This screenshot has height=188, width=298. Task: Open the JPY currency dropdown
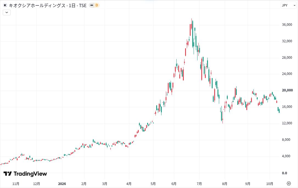pos(288,5)
